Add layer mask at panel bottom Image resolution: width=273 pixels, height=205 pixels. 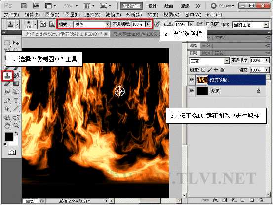224,200
